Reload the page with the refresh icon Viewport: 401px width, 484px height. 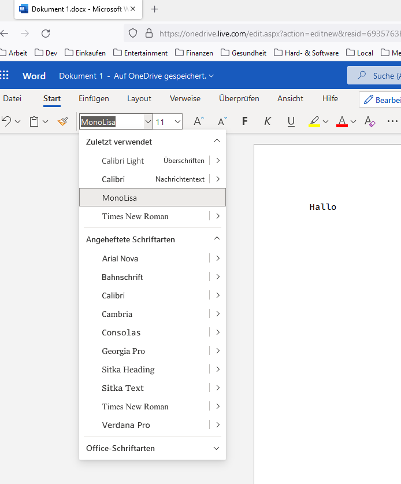[x=46, y=34]
